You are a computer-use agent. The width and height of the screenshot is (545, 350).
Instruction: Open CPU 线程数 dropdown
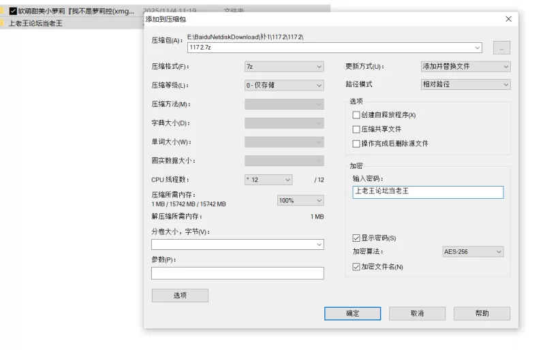click(268, 180)
